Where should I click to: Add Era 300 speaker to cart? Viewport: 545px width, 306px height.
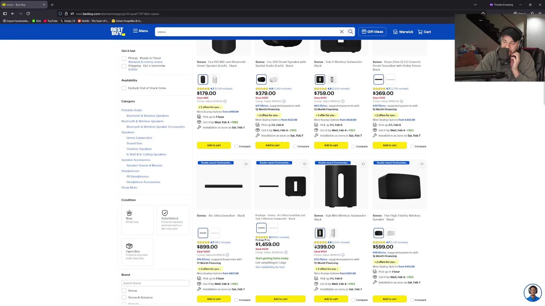click(x=272, y=145)
